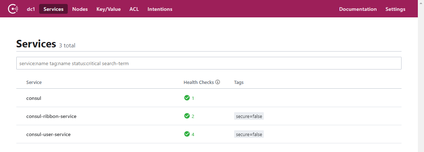Image resolution: width=424 pixels, height=152 pixels.
Task: Click secure=false tag on consul-user-service
Action: tap(249, 134)
